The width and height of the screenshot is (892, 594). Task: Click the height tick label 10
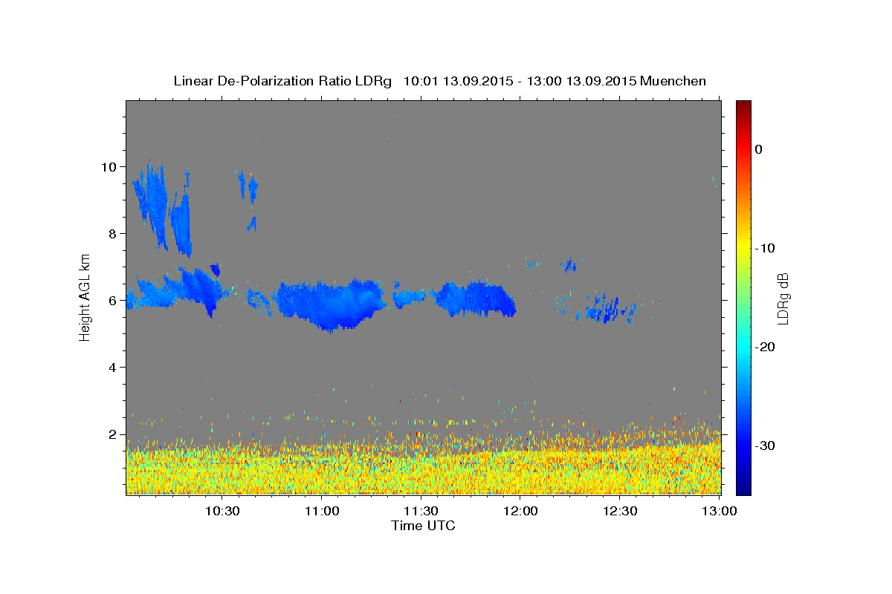click(x=110, y=166)
